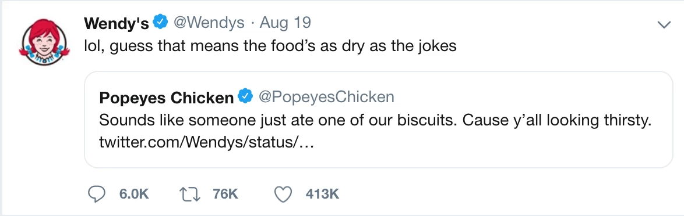
Task: Click the 76K retweets count
Action: click(225, 195)
